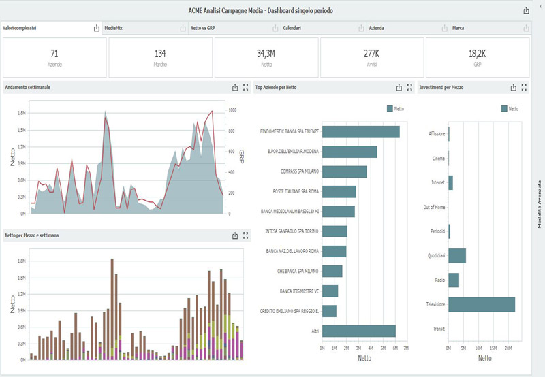Toggle Netto legend in Top Aziende chart
The image size is (545, 377).
pyautogui.click(x=395, y=108)
